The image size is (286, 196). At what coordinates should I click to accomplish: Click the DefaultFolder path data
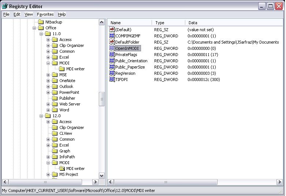coord(233,42)
